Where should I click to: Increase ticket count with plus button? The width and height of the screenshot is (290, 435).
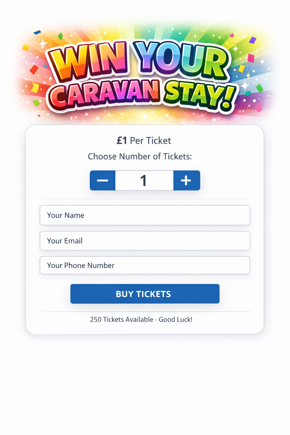click(x=186, y=180)
